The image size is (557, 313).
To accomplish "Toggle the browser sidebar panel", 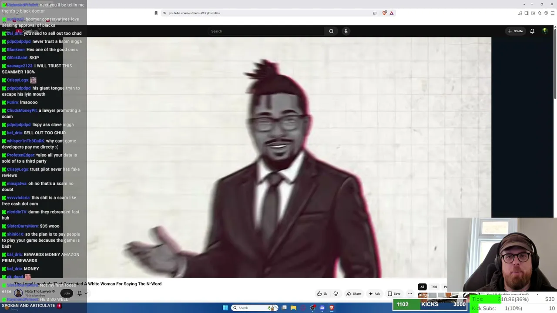I will coord(527,13).
